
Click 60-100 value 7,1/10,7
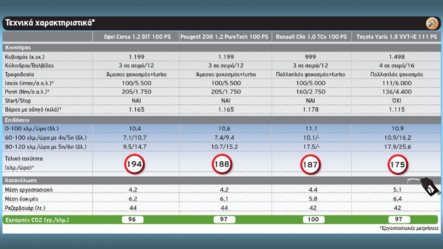pos(135,138)
